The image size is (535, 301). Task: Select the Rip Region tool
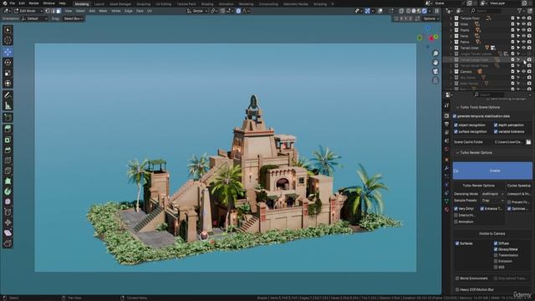[x=8, y=243]
